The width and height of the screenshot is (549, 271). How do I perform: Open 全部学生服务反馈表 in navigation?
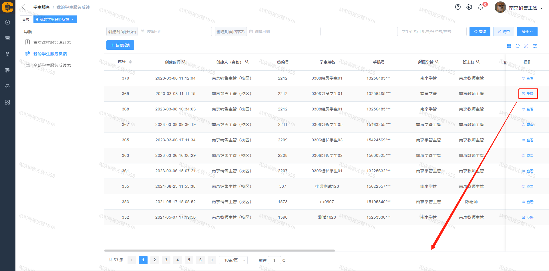[x=52, y=65]
